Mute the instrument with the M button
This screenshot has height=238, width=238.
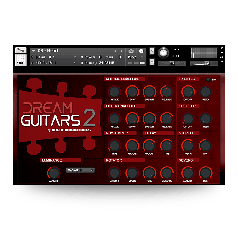click(152, 61)
